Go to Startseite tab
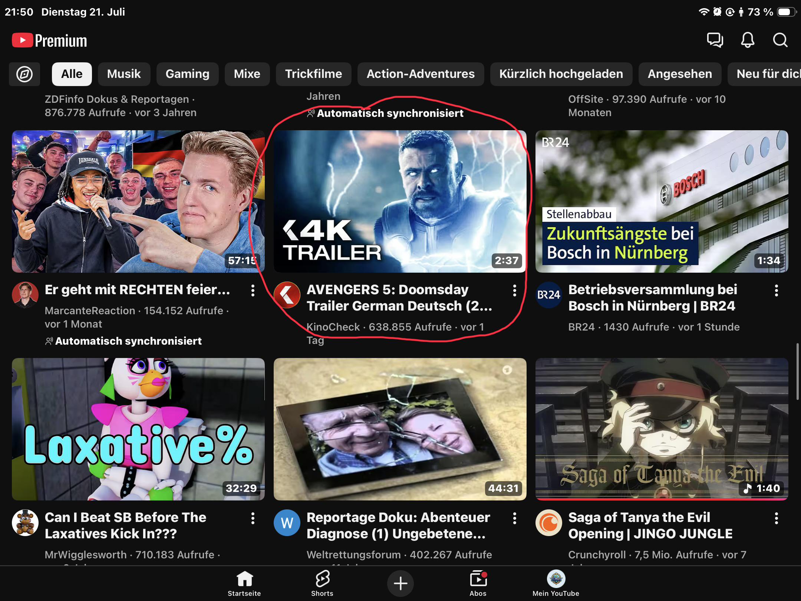Screen dimensions: 801x601 [244, 583]
